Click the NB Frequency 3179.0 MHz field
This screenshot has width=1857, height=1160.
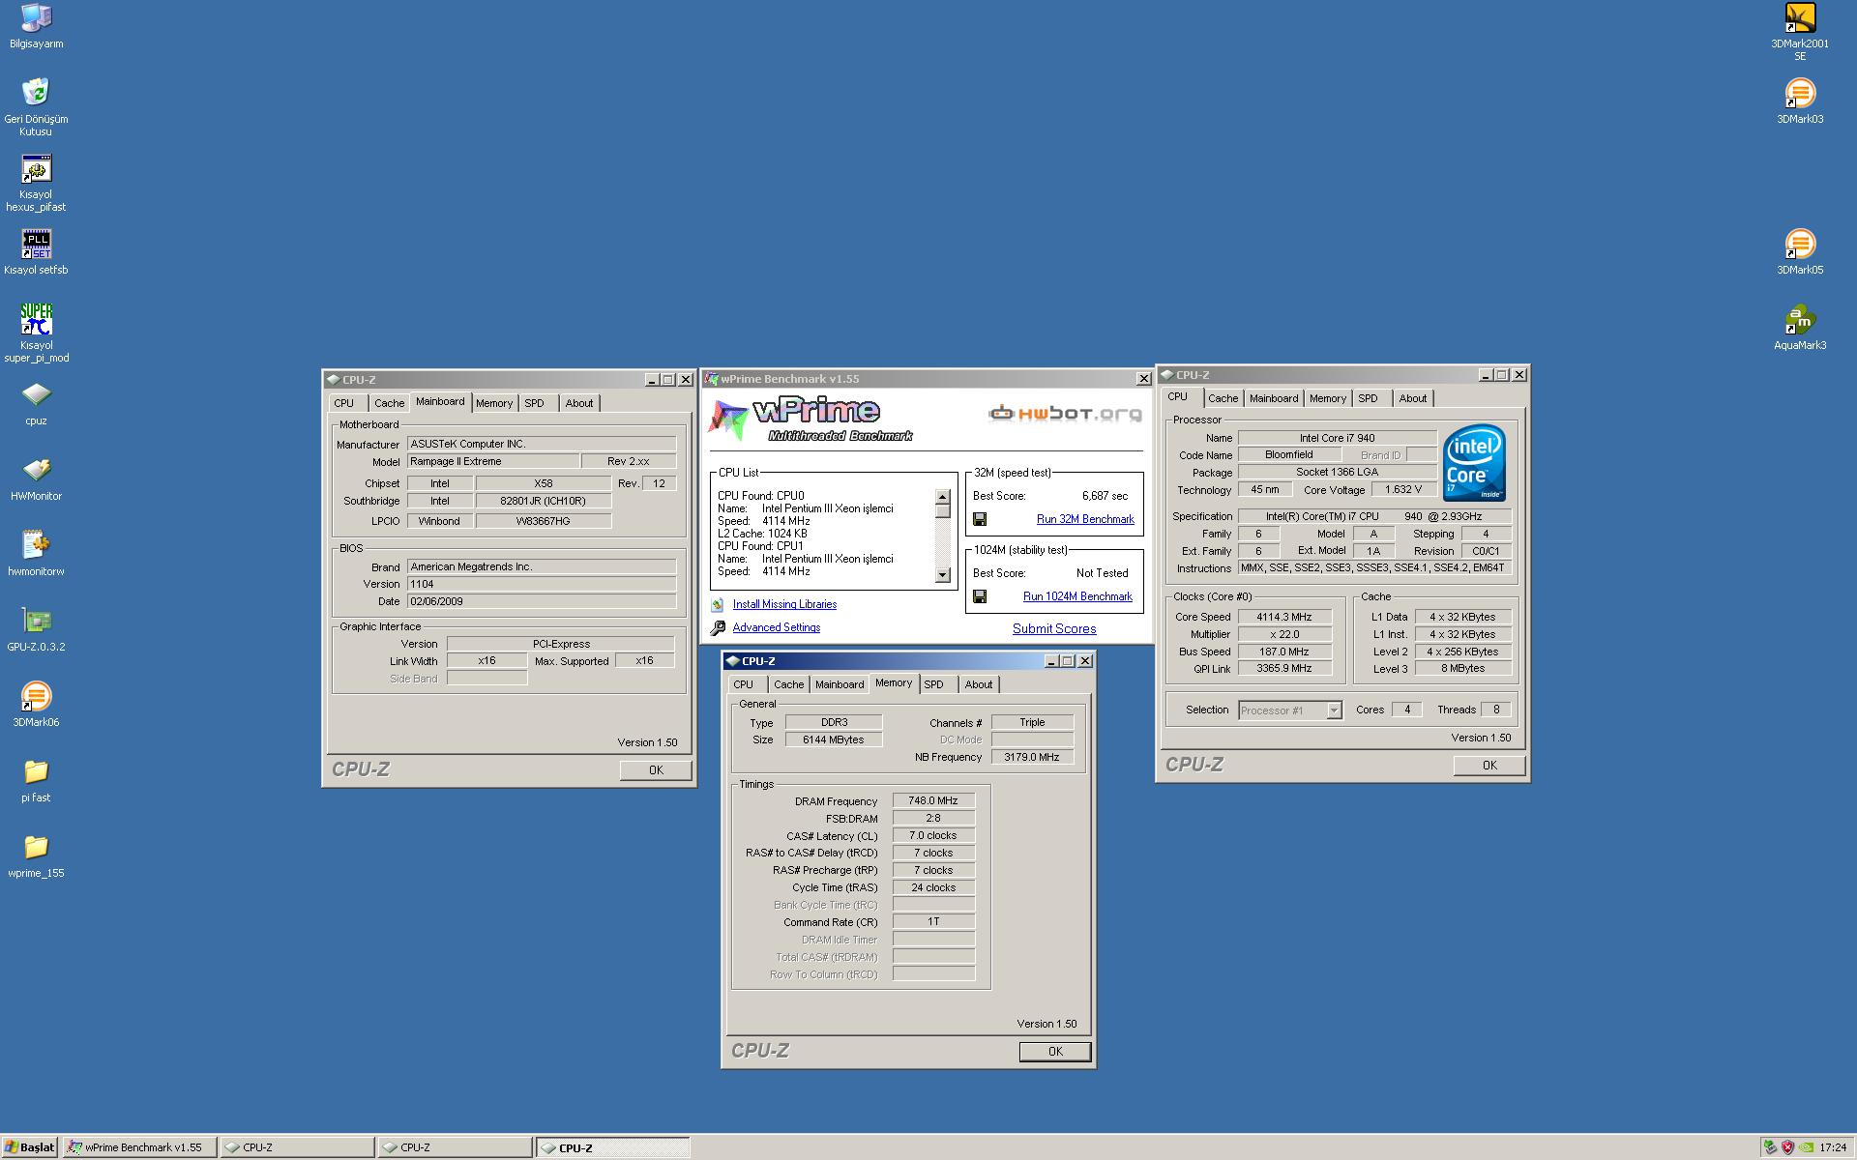coord(1032,758)
